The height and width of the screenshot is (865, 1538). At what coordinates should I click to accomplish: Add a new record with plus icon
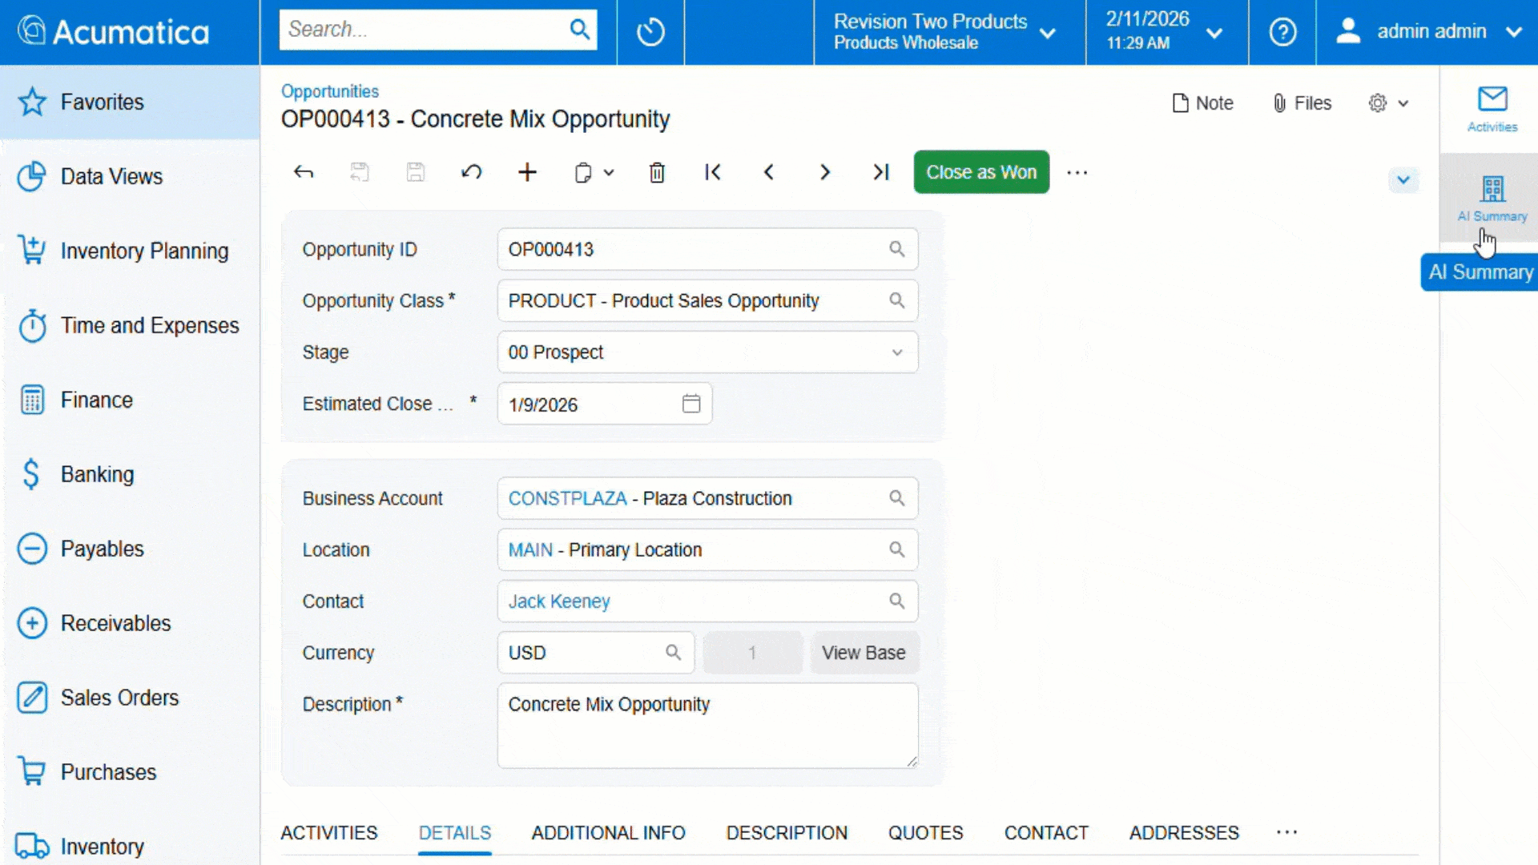point(527,172)
